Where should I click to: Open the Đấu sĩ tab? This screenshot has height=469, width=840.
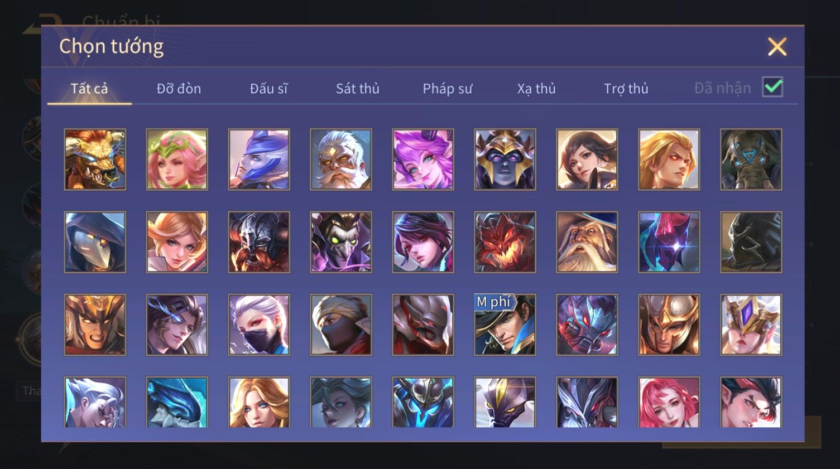point(268,89)
